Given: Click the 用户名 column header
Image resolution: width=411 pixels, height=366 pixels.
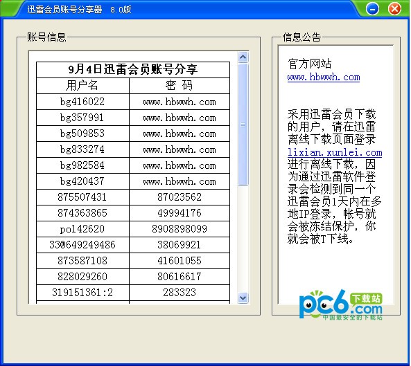Looking at the screenshot, I should coord(82,86).
